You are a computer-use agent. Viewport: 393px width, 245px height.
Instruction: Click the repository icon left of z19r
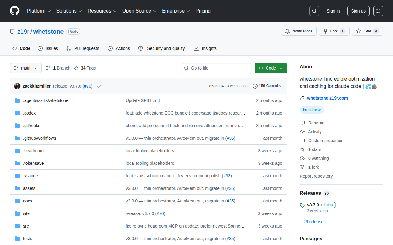tap(12, 32)
